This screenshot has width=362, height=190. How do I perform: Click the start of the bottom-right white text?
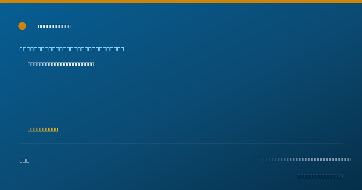tap(299, 176)
